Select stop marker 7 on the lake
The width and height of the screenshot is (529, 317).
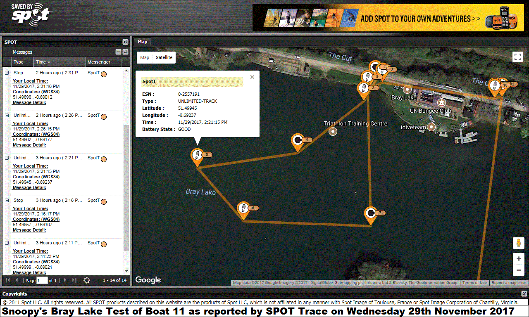(x=371, y=213)
